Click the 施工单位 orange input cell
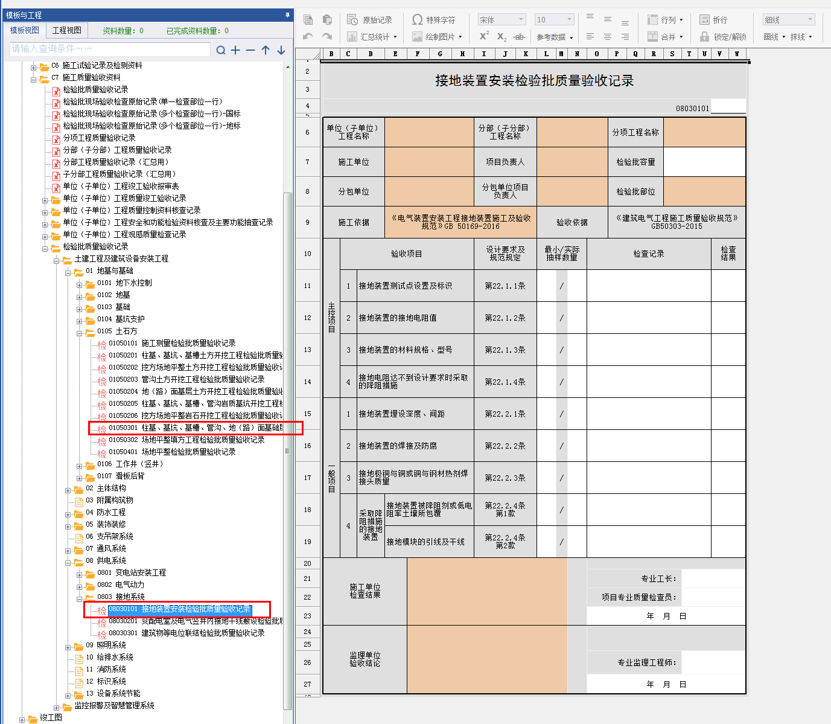The width and height of the screenshot is (831, 724). pyautogui.click(x=430, y=162)
